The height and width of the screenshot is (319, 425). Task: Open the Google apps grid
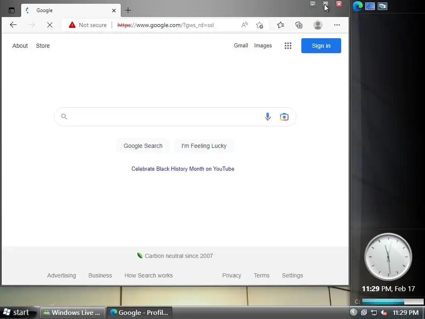tap(288, 46)
